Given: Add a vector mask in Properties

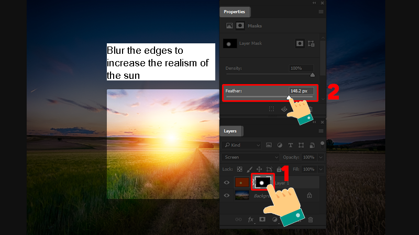Looking at the screenshot, I should [x=311, y=43].
